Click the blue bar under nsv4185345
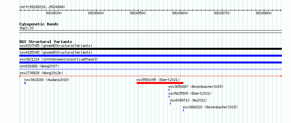 tap(150, 56)
